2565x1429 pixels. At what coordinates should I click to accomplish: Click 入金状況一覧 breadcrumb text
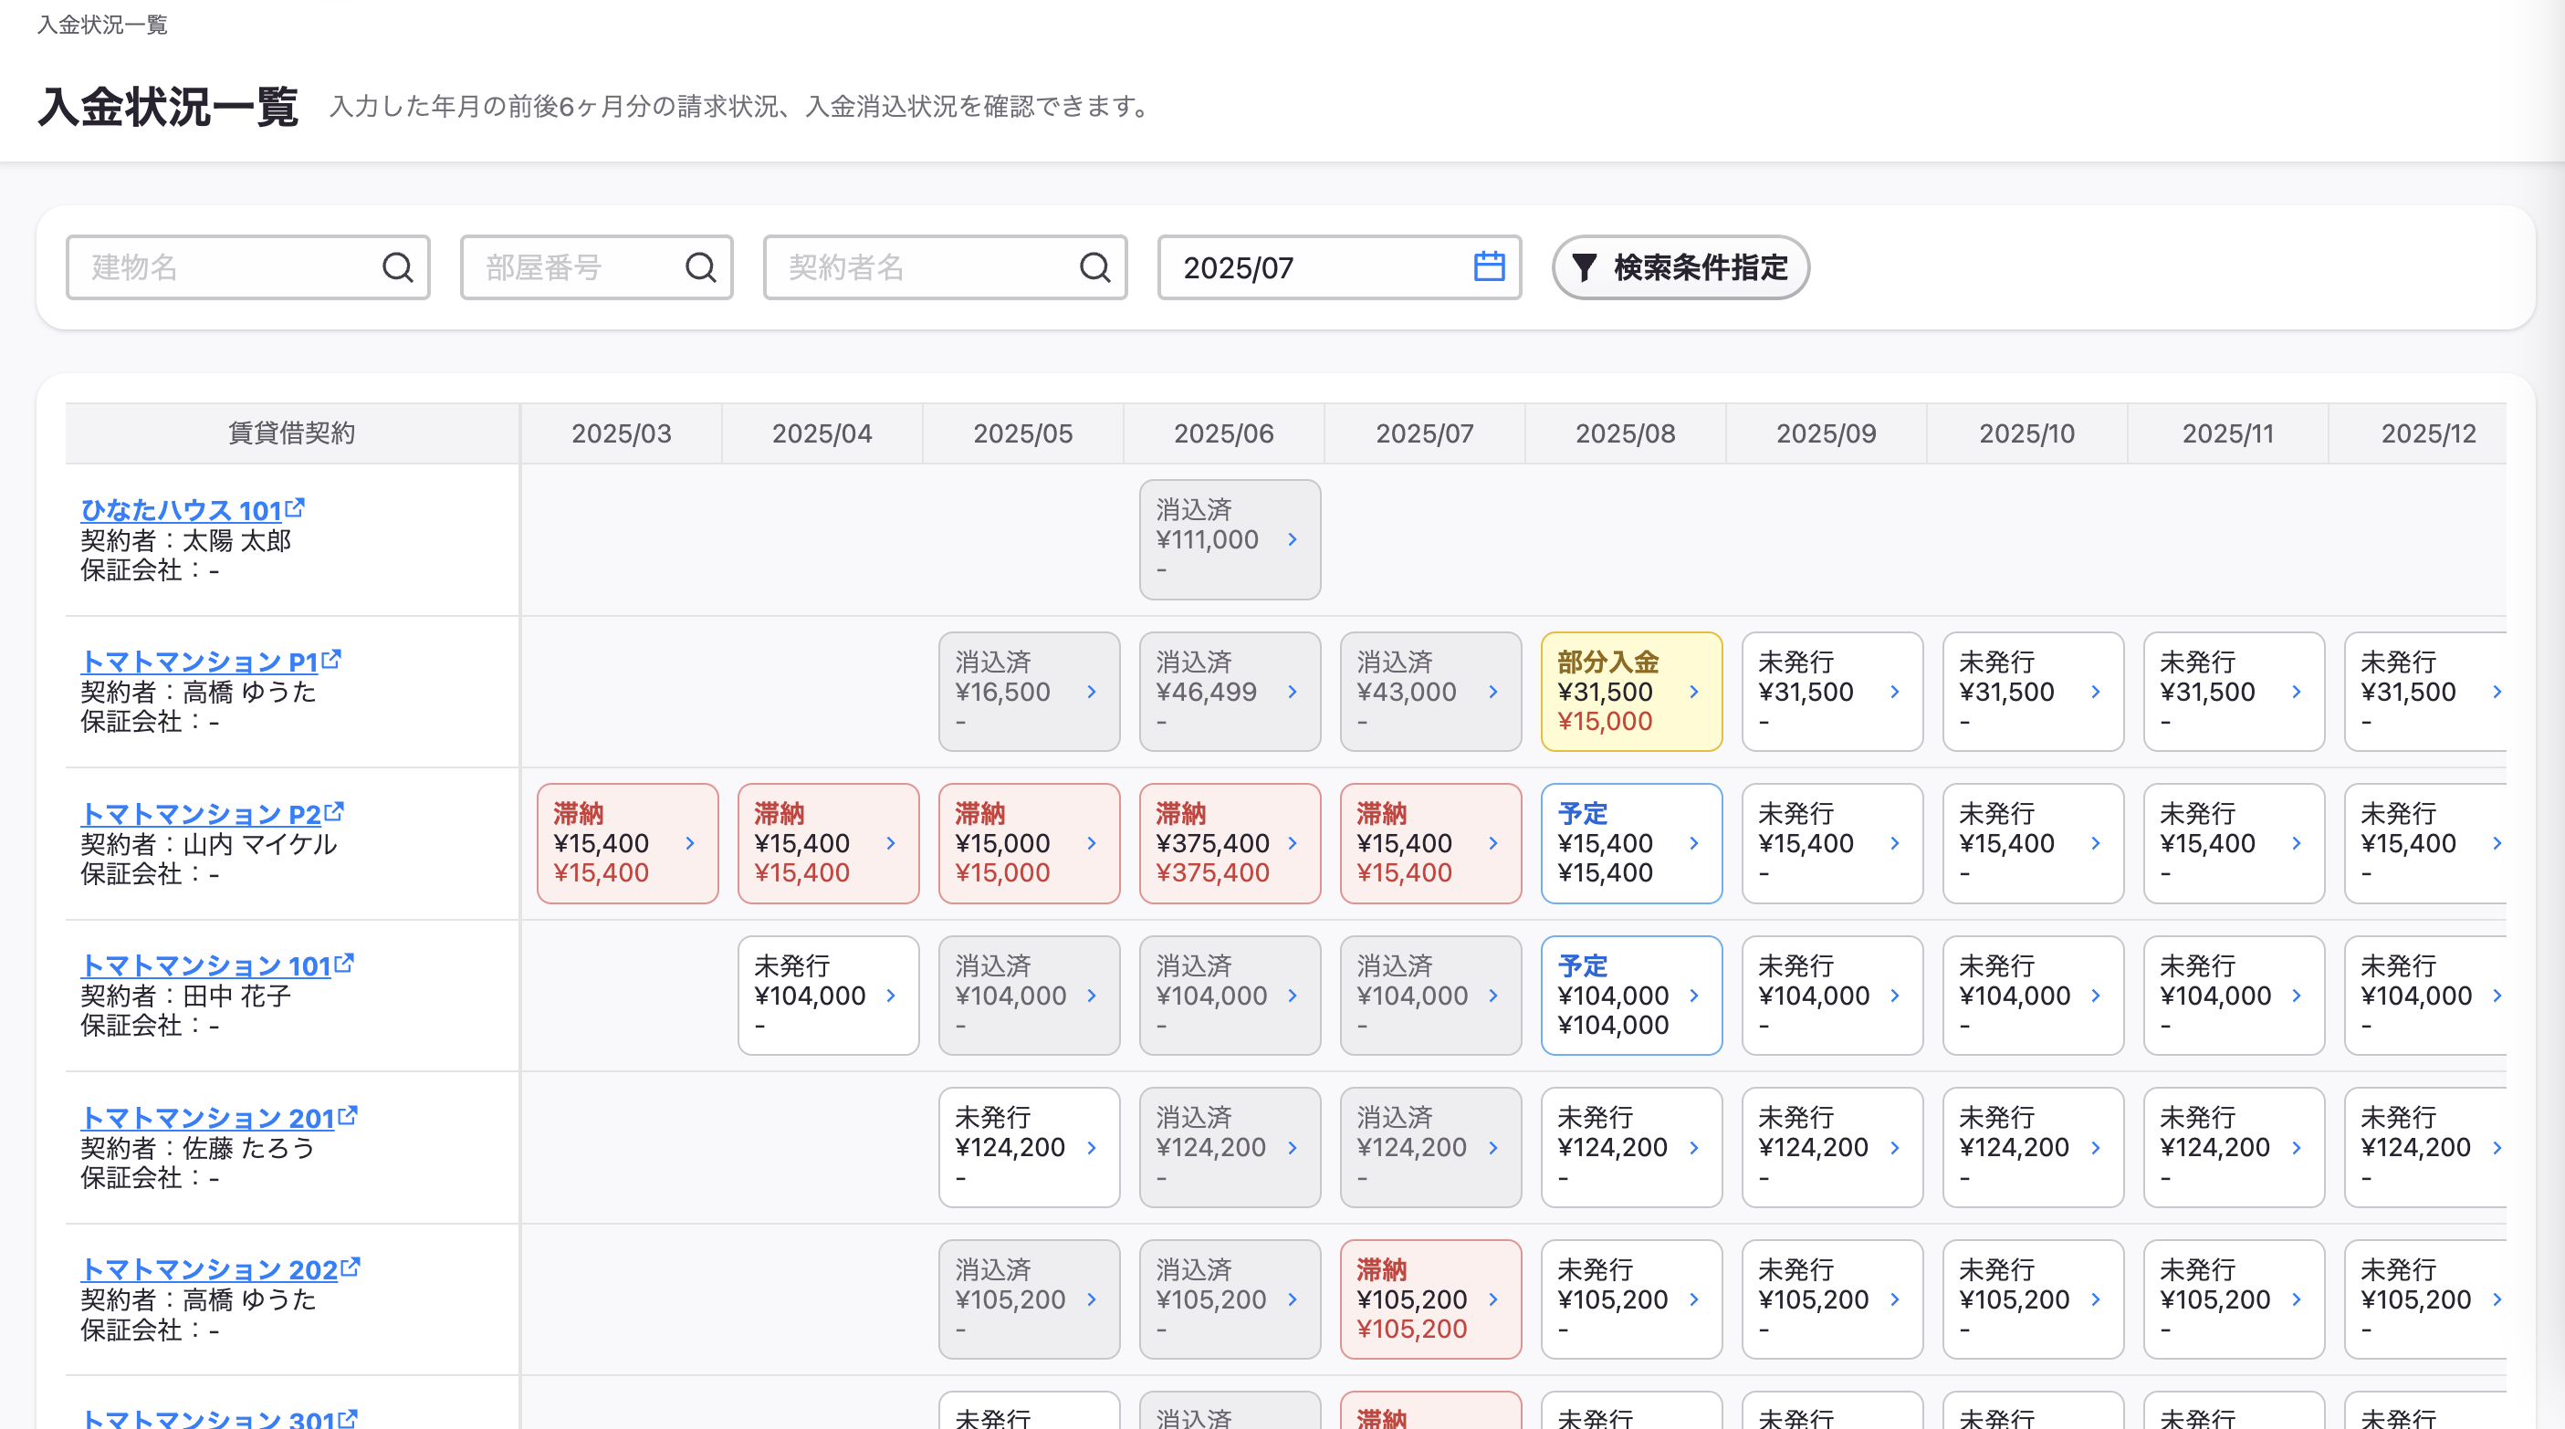pos(102,24)
